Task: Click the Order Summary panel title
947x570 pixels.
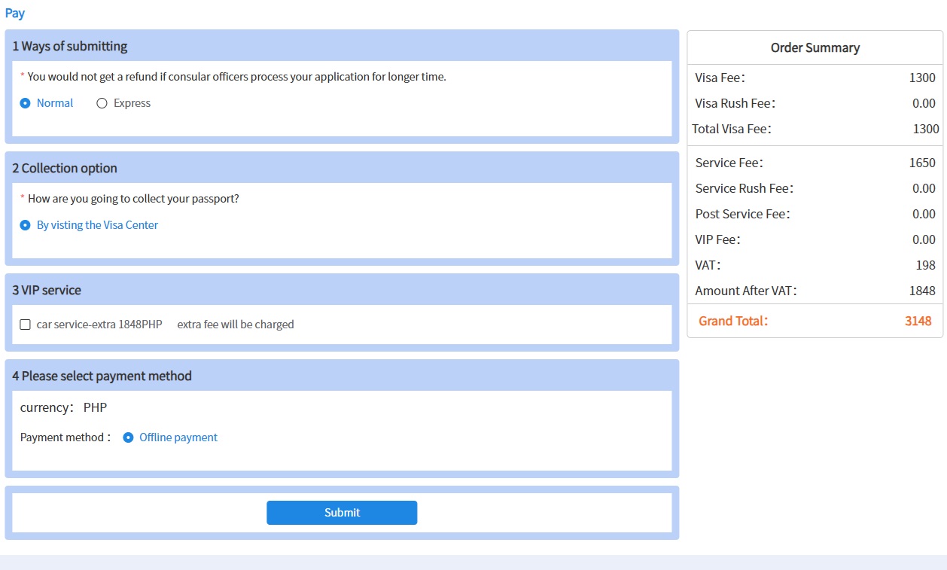Action: coord(815,47)
